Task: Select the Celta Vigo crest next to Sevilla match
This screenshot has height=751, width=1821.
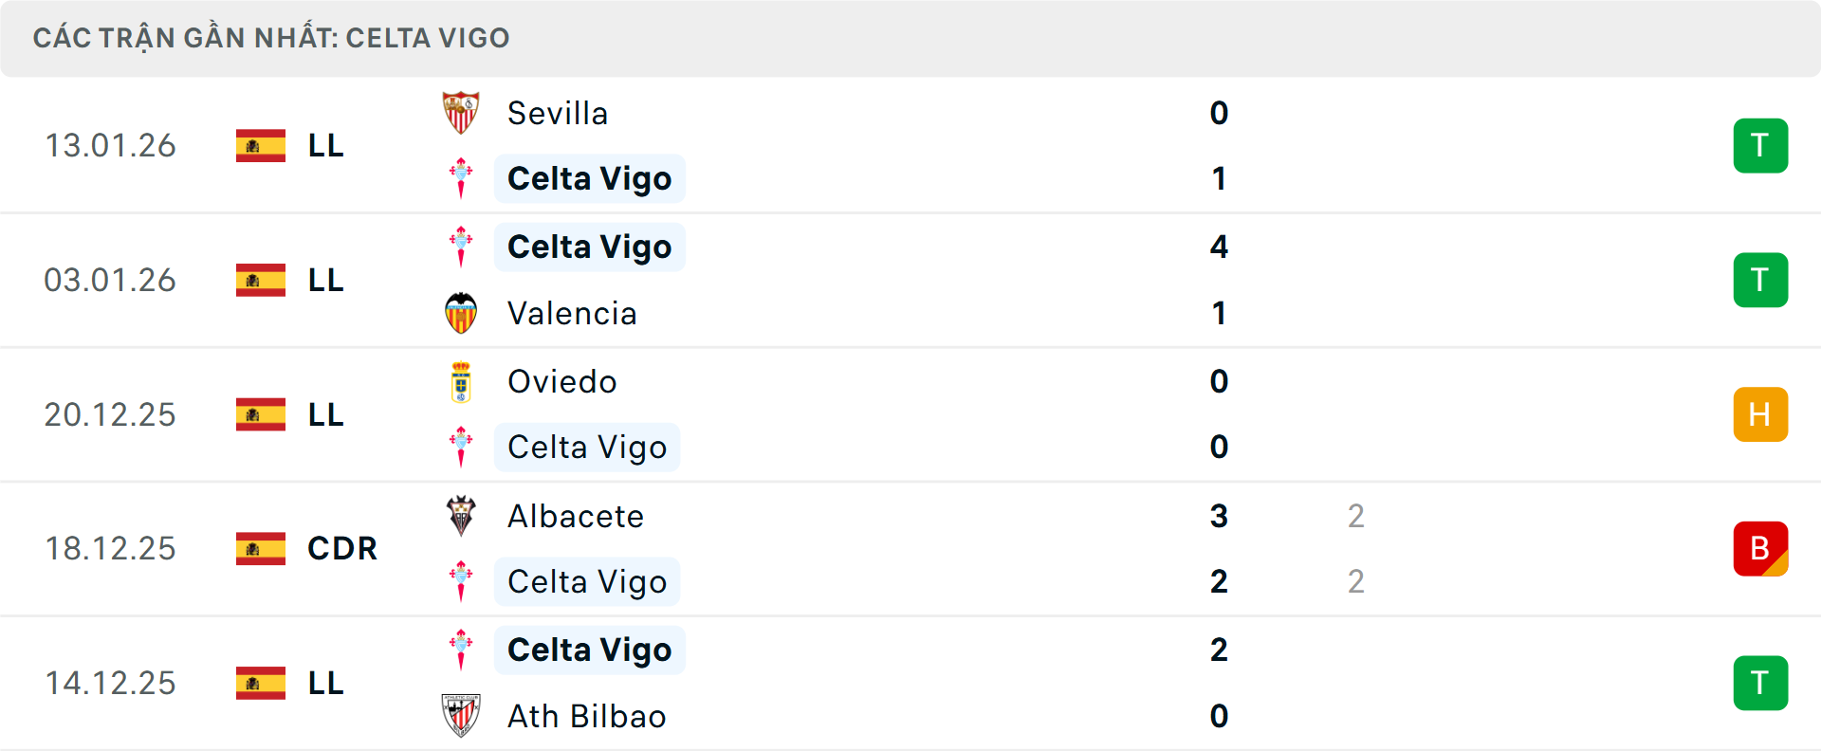Action: pyautogui.click(x=461, y=178)
